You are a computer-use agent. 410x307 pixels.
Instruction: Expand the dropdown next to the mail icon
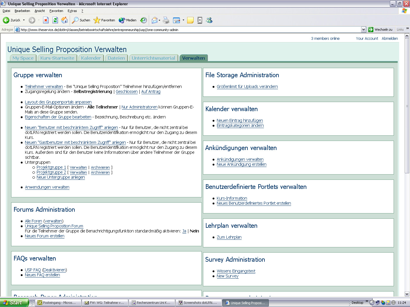pos(159,20)
